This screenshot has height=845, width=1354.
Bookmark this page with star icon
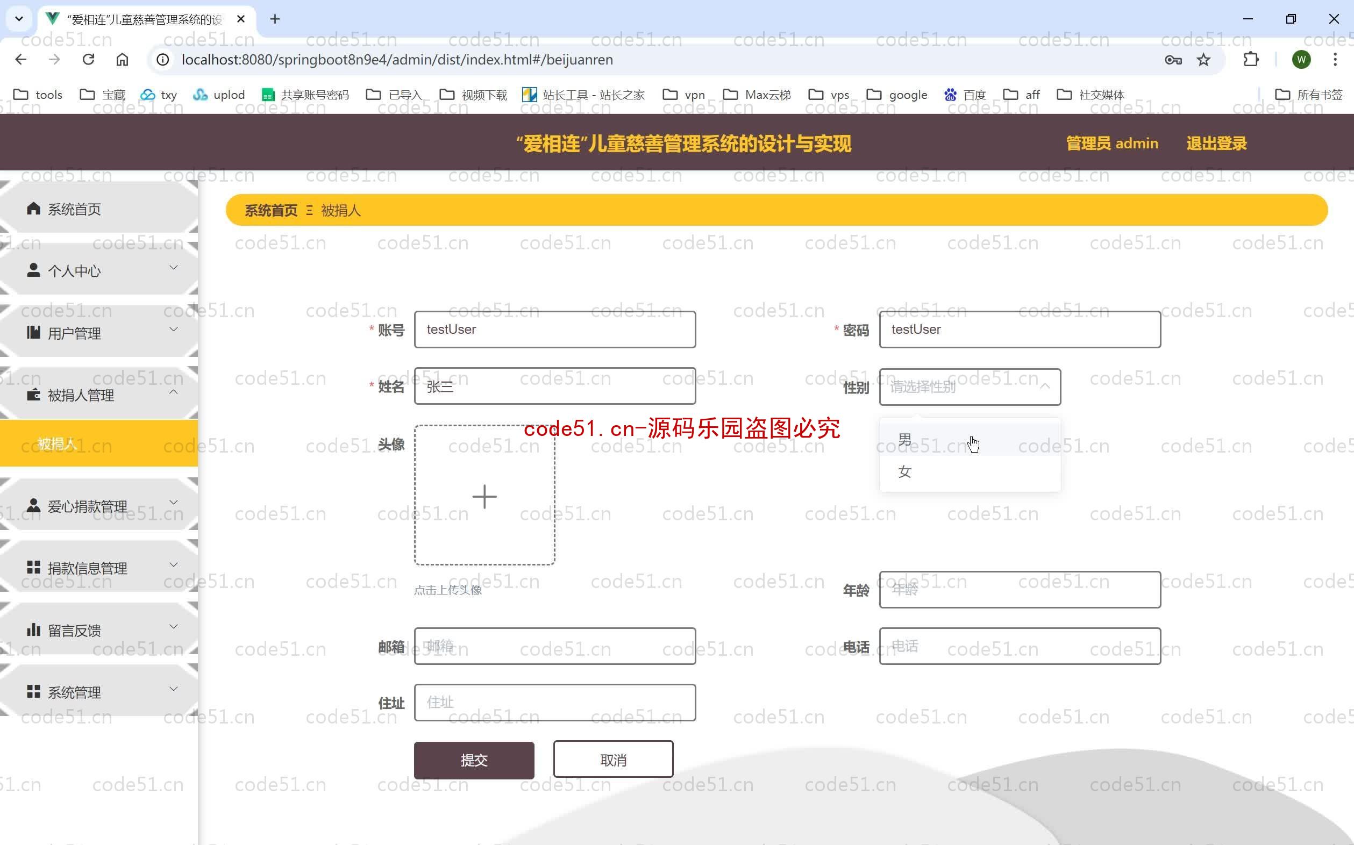pos(1203,59)
